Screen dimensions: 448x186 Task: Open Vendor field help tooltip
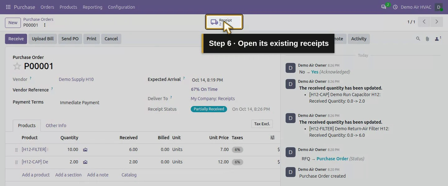pos(30,78)
